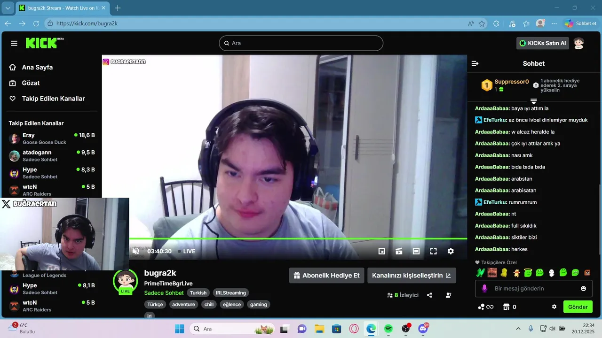The width and height of the screenshot is (602, 338).
Task: Open video player settings gear
Action: [x=451, y=251]
